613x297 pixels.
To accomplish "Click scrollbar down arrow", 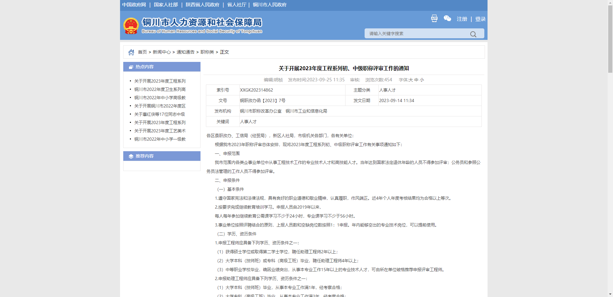I will click(x=610, y=294).
